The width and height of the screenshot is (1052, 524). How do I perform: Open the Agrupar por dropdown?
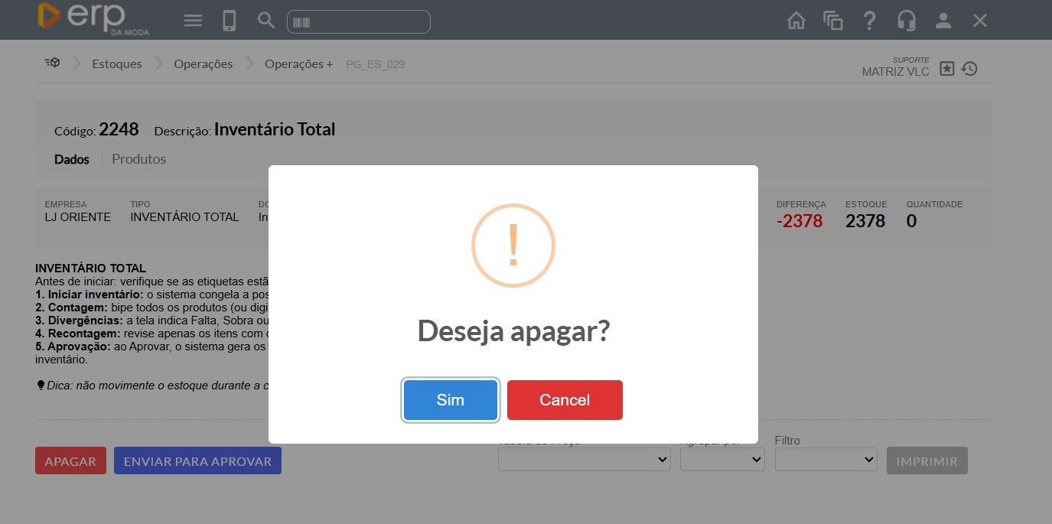tap(721, 460)
